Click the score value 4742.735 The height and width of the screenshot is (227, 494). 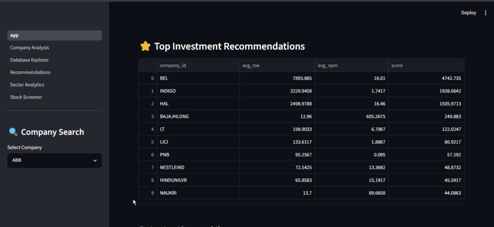(x=426, y=78)
